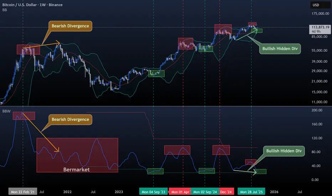Screen dimensions: 332x196
Task: Select the BB indicator legend label
Action: (x=5, y=10)
